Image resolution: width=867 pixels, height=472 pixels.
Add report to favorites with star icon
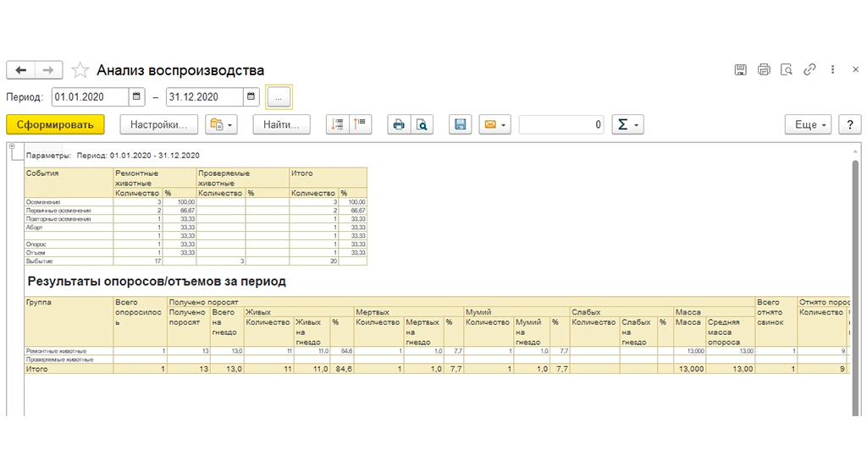(x=80, y=70)
